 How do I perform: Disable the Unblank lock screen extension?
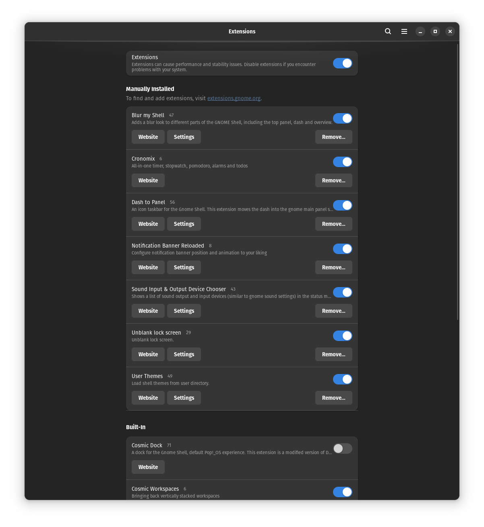click(342, 336)
